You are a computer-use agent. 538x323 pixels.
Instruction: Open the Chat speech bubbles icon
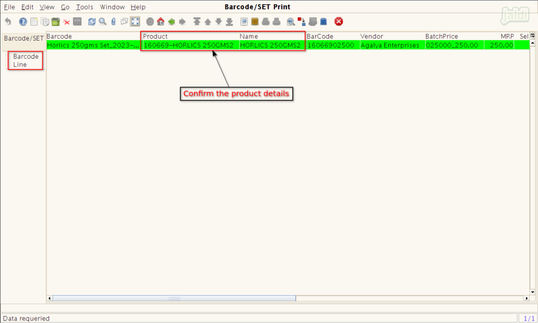[124, 22]
